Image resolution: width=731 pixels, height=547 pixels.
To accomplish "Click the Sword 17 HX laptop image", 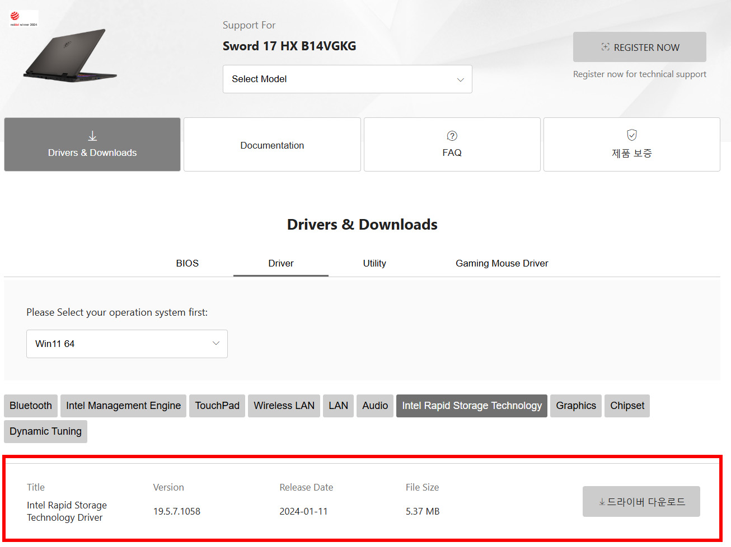I will [x=71, y=55].
